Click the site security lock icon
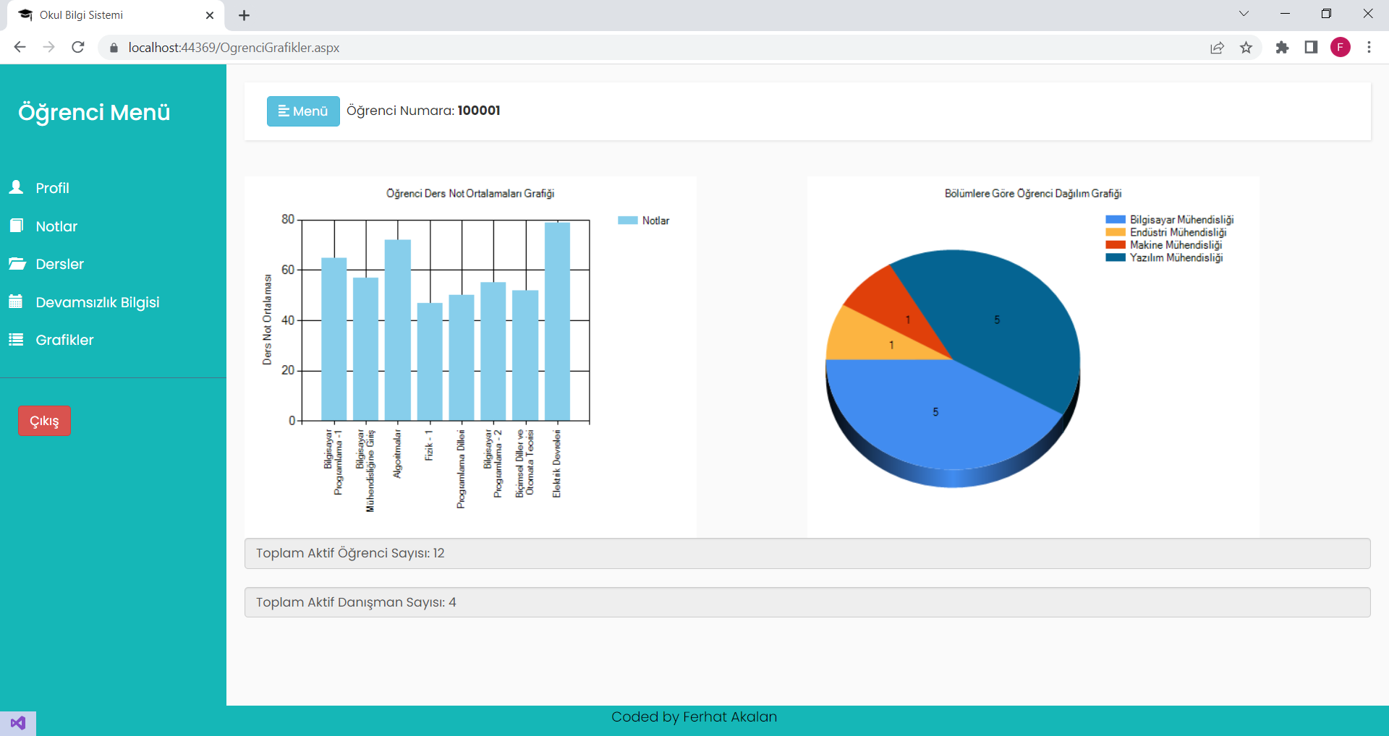 pyautogui.click(x=114, y=47)
